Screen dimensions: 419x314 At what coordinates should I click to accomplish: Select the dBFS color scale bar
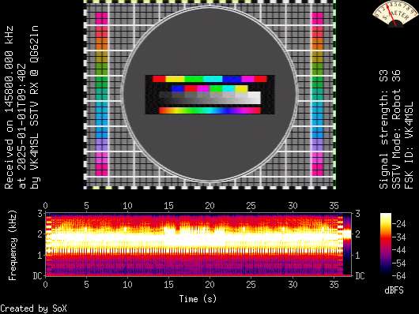386,244
